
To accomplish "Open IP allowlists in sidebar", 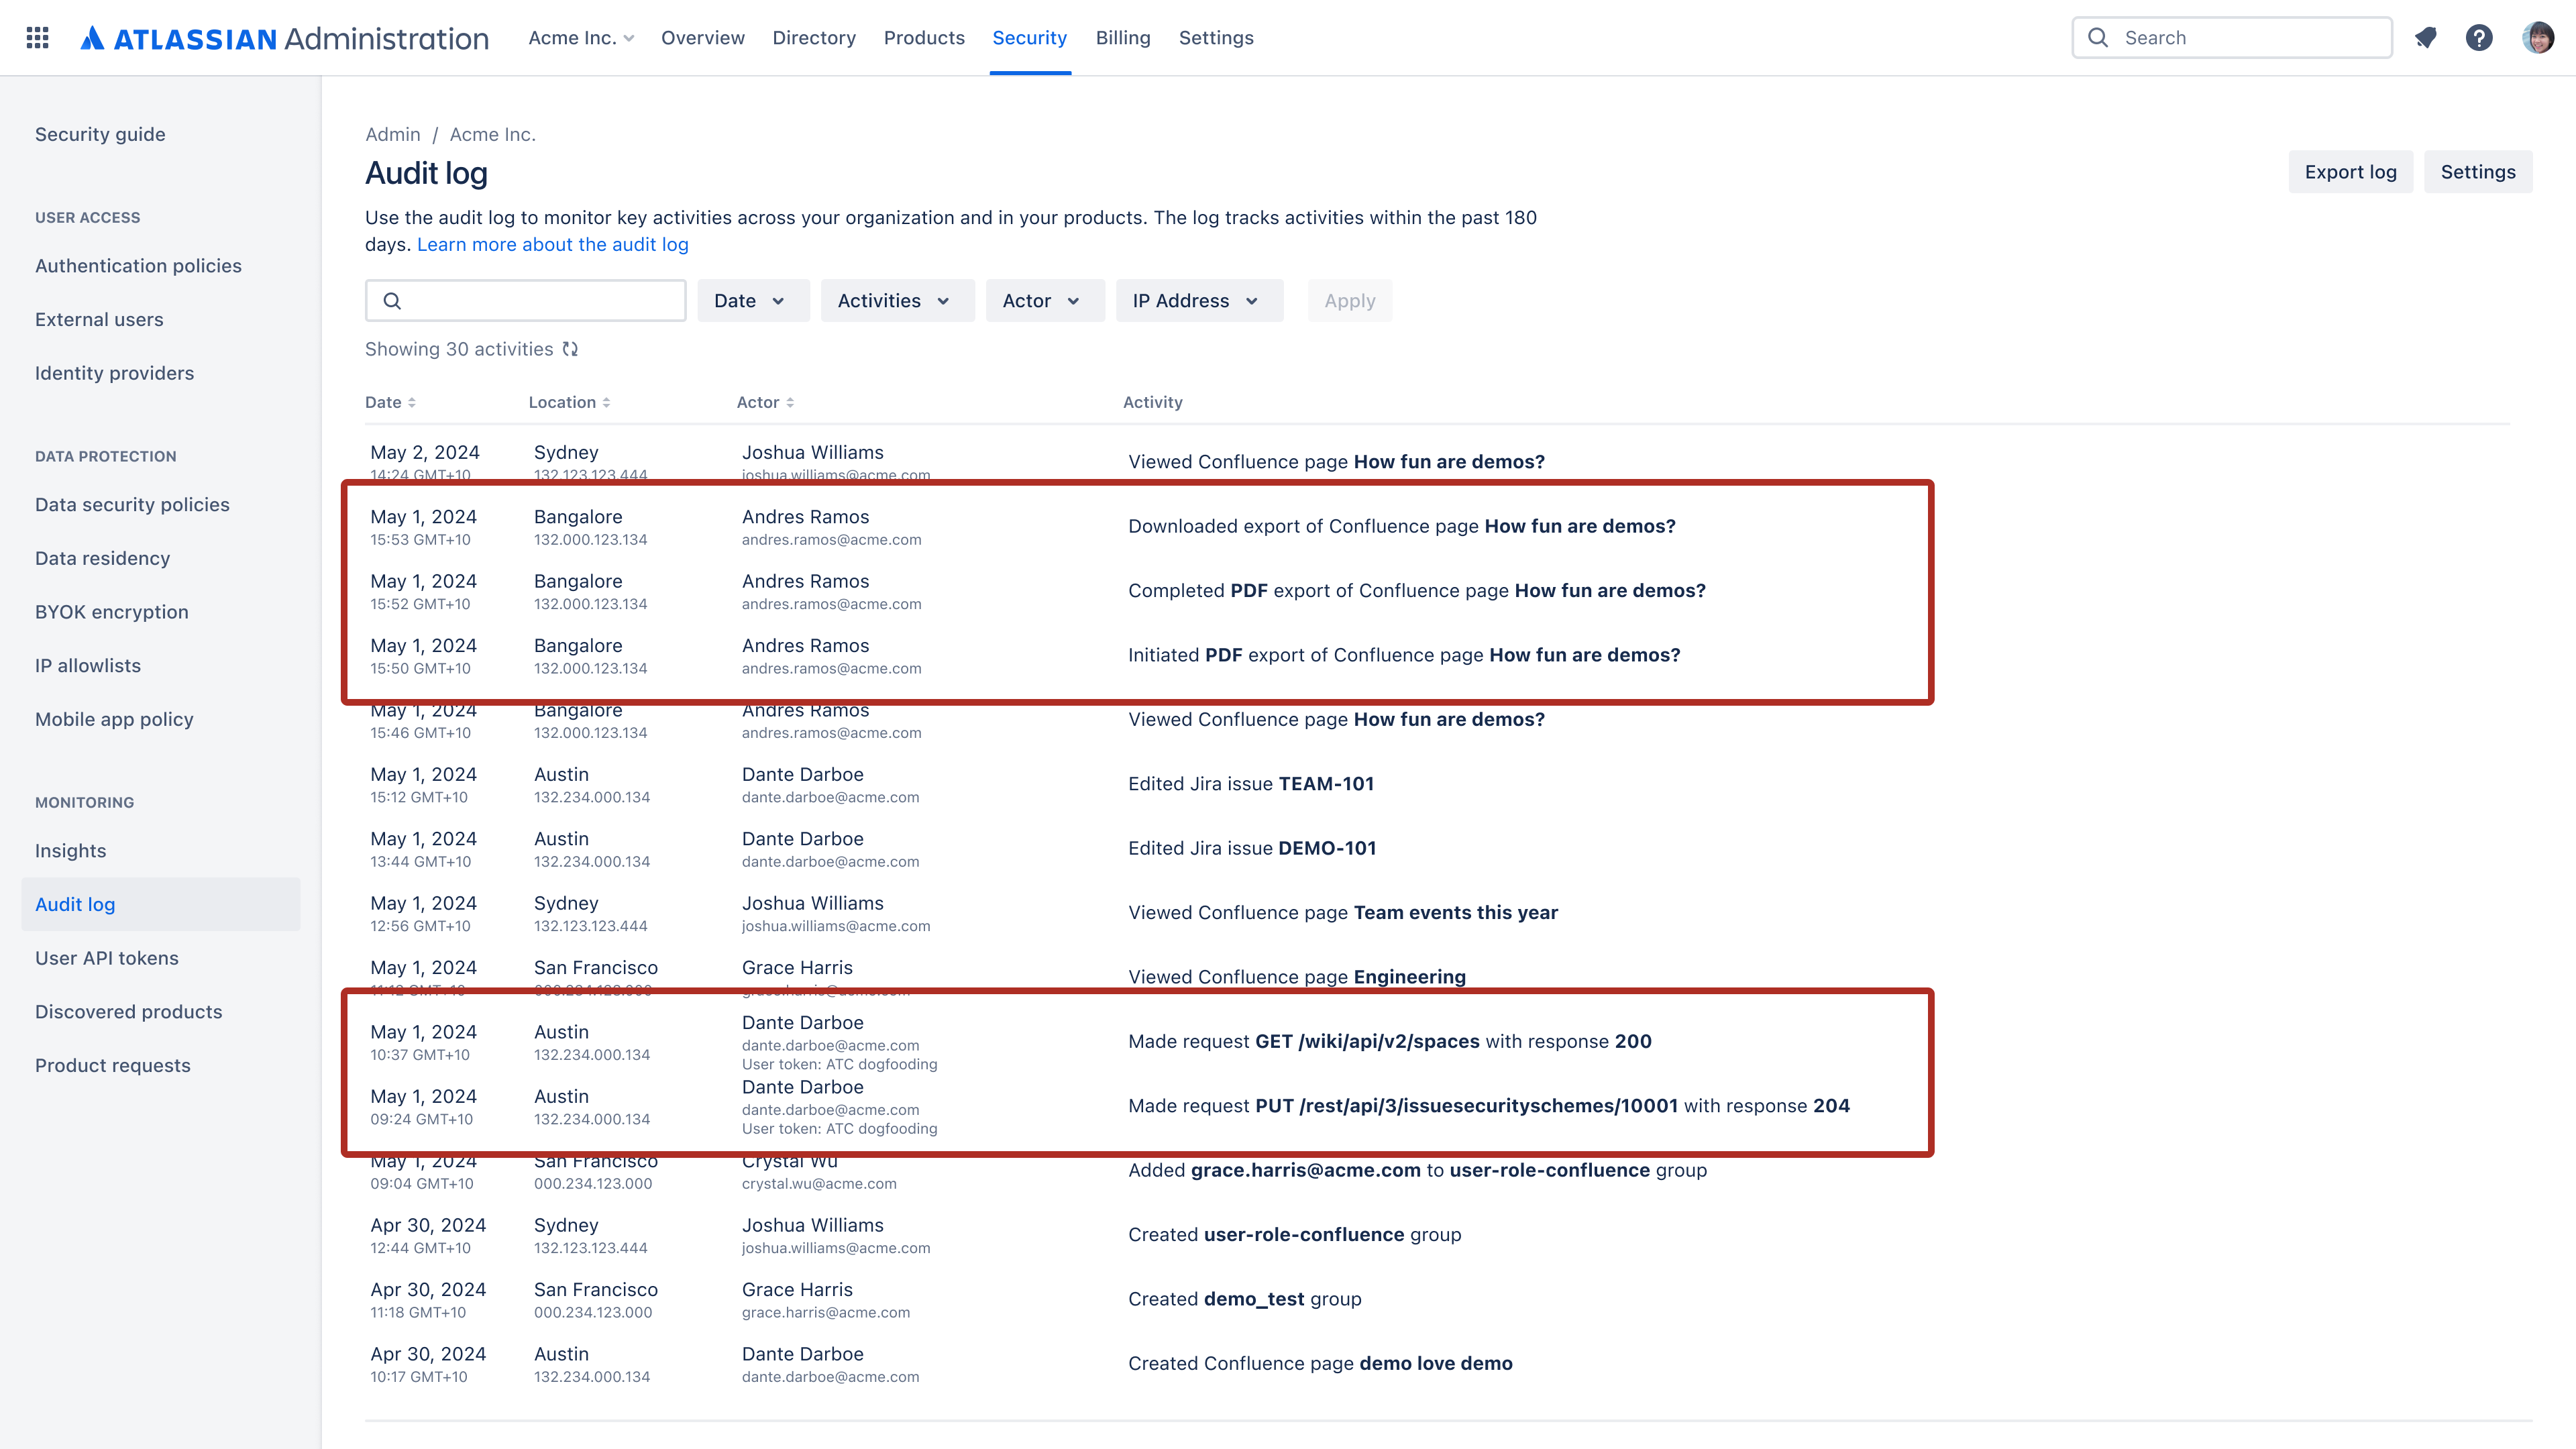I will [x=88, y=666].
